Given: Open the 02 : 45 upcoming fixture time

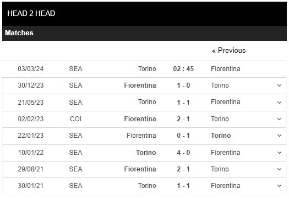Looking at the screenshot, I should [183, 69].
